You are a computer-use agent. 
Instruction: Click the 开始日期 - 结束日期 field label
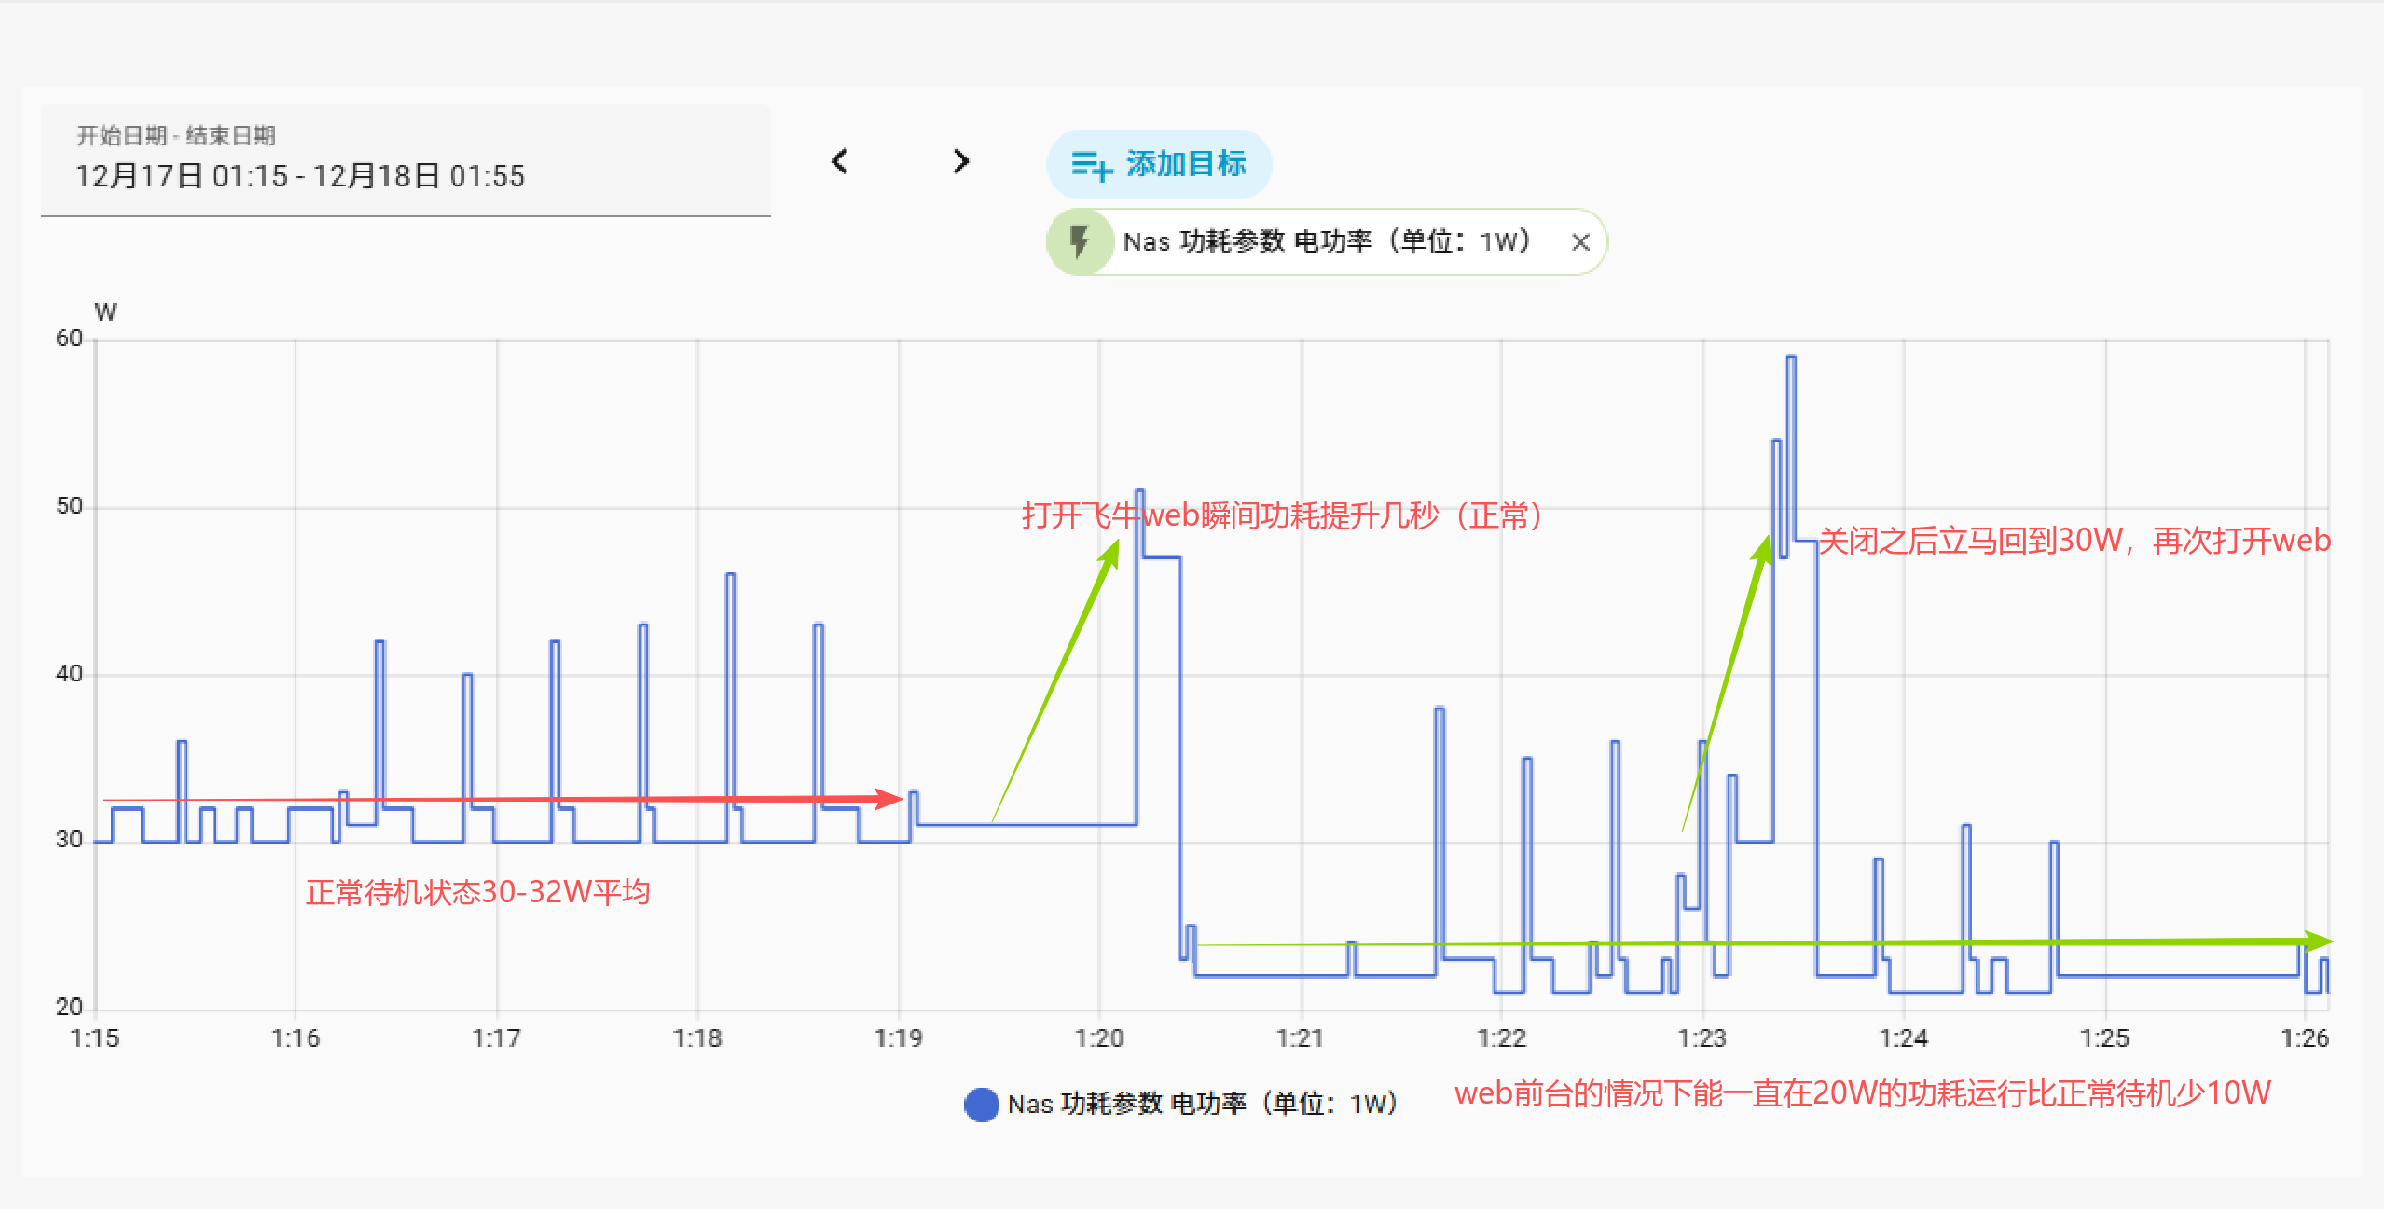176,136
